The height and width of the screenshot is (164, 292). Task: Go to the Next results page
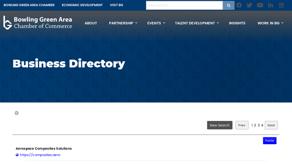[271, 125]
